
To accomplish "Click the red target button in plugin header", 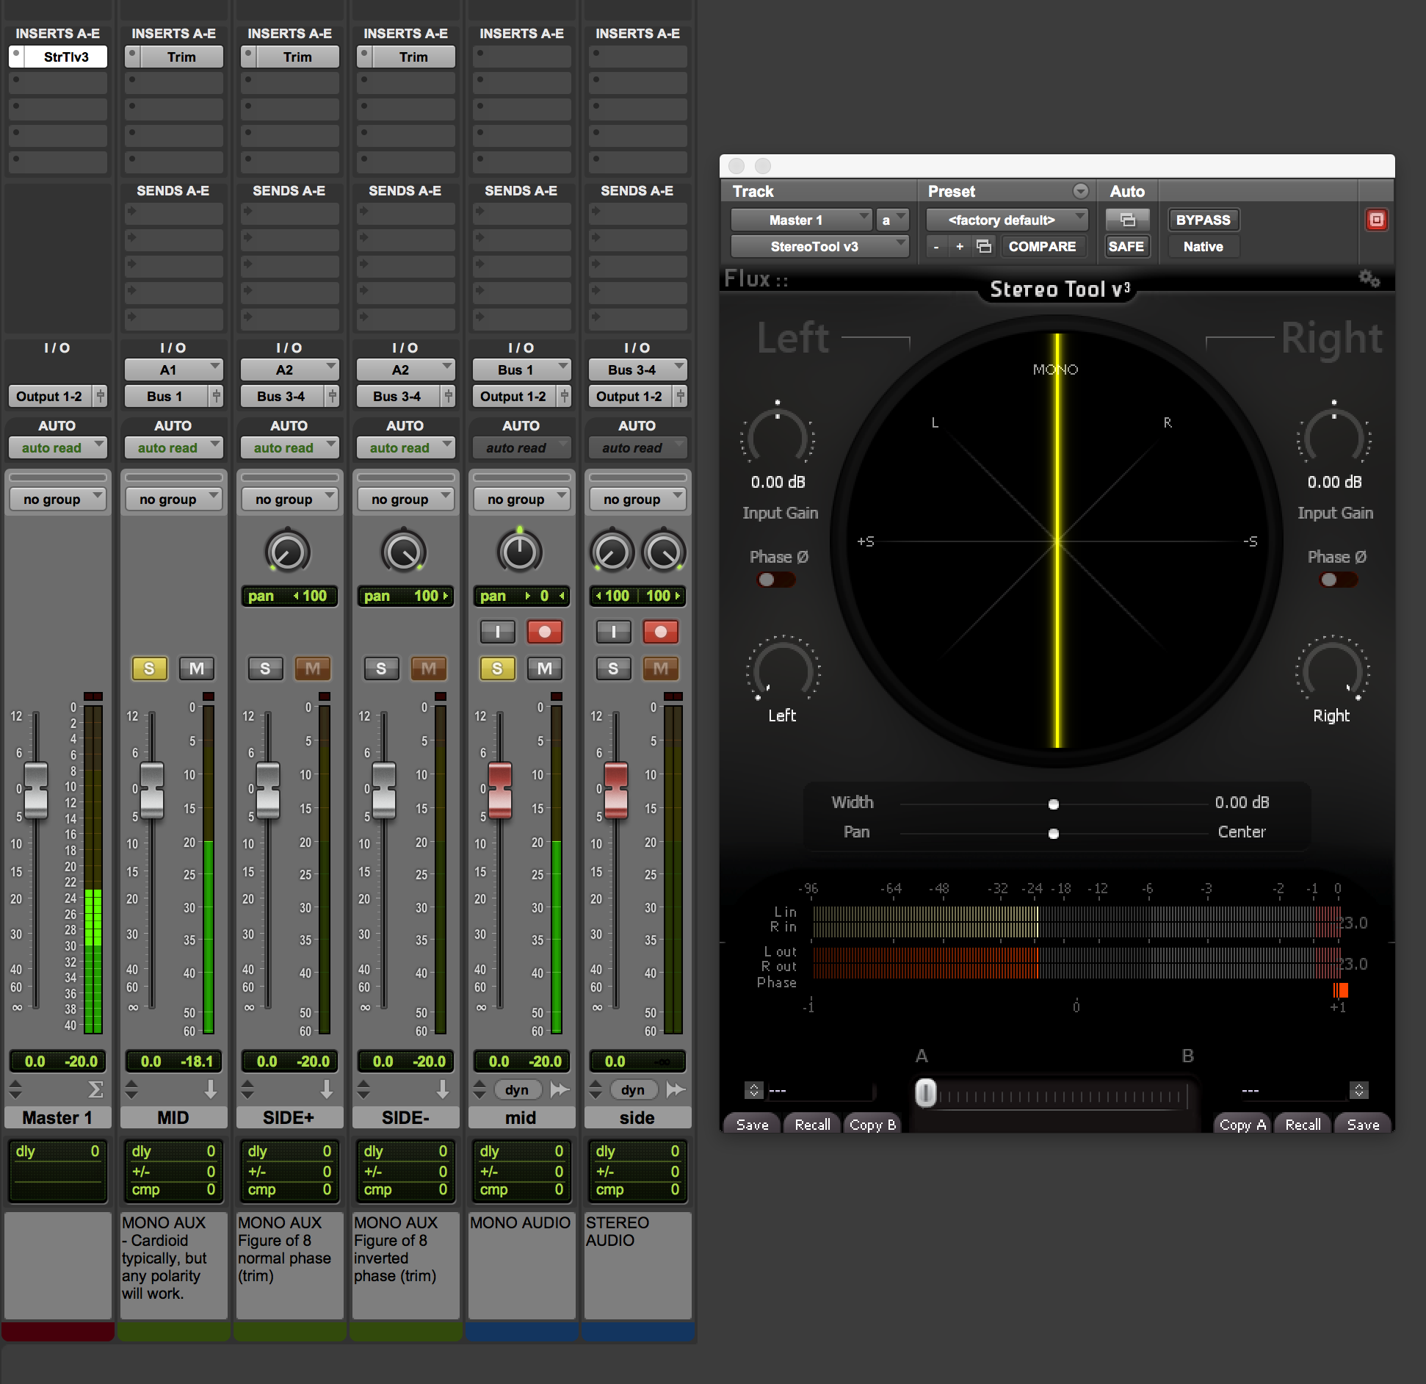I will click(1376, 220).
